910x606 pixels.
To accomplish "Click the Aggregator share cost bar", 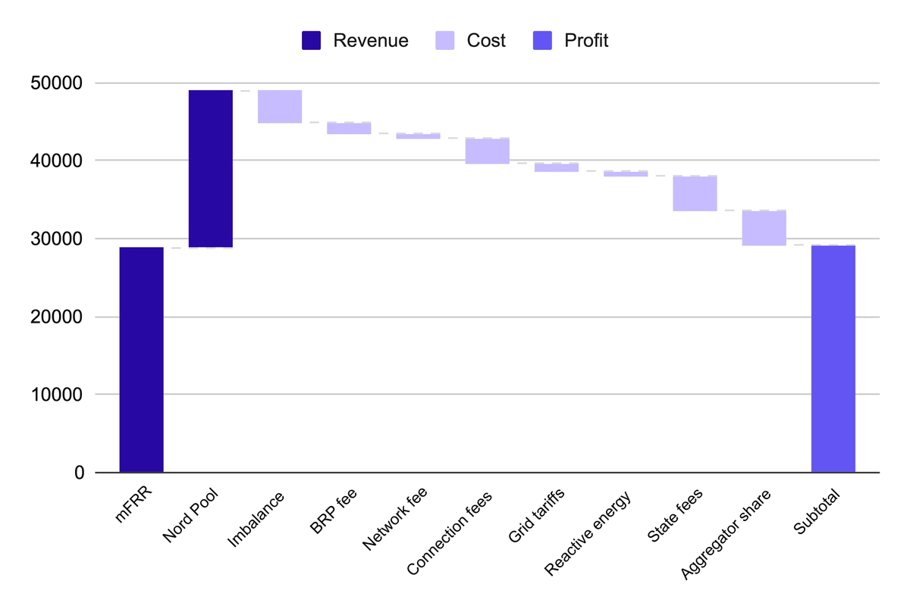I will 764,228.
